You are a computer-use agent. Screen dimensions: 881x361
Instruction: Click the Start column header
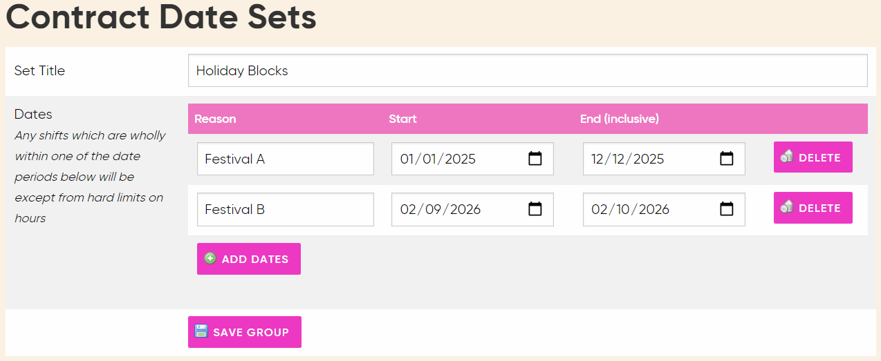pos(402,119)
